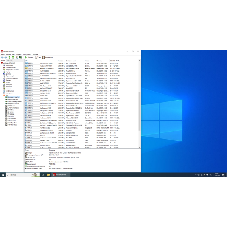Select the bold 2x Core i7-5600U HT row
This screenshot has height=227, width=227.
point(72,68)
